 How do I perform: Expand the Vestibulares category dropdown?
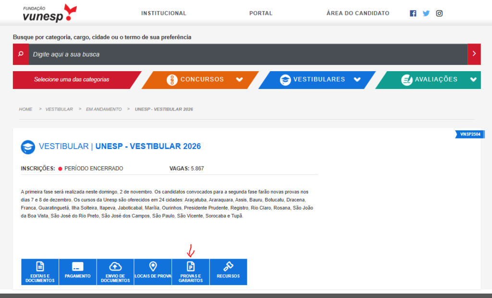tap(357, 80)
